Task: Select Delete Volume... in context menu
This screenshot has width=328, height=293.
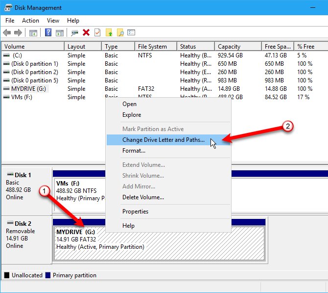Action: (x=143, y=197)
